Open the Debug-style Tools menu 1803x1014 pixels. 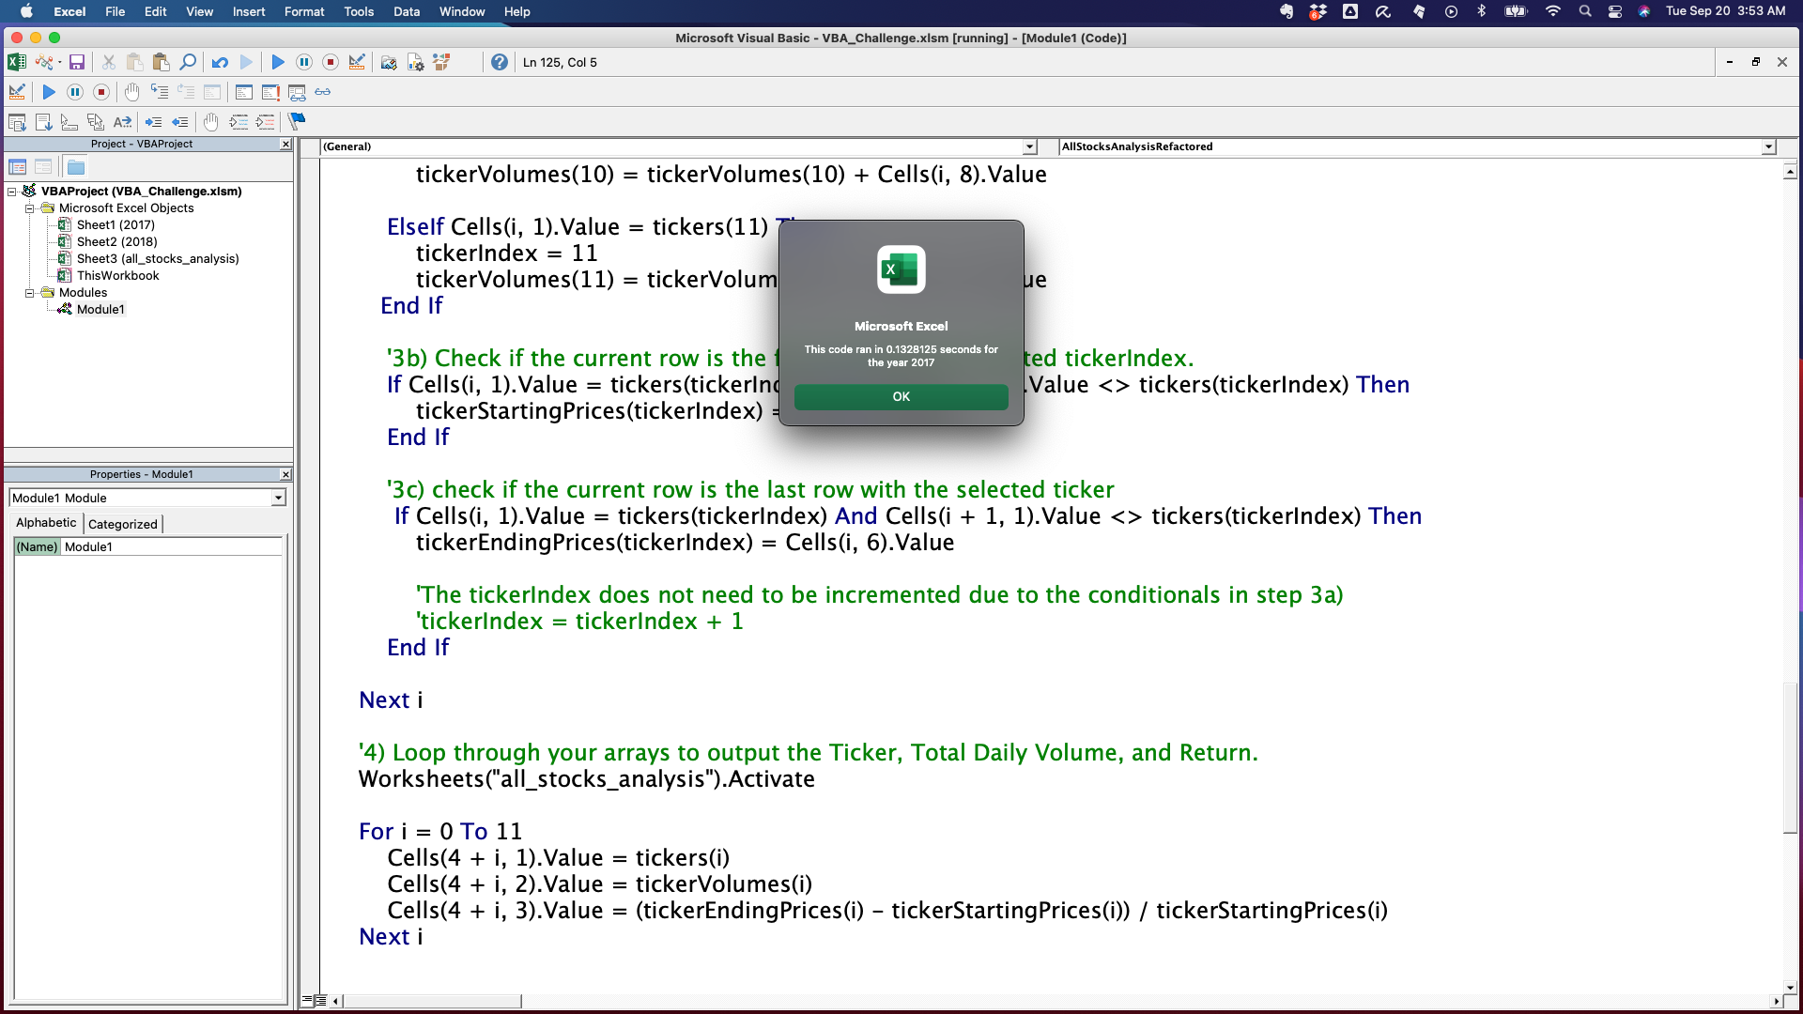[358, 12]
